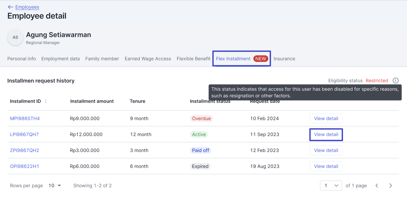The height and width of the screenshot is (197, 407).
Task: View detail for the Active installment
Action: point(326,135)
